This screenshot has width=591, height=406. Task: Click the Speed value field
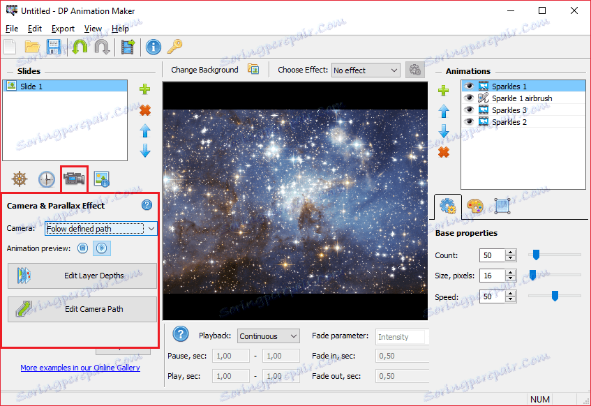coord(492,296)
